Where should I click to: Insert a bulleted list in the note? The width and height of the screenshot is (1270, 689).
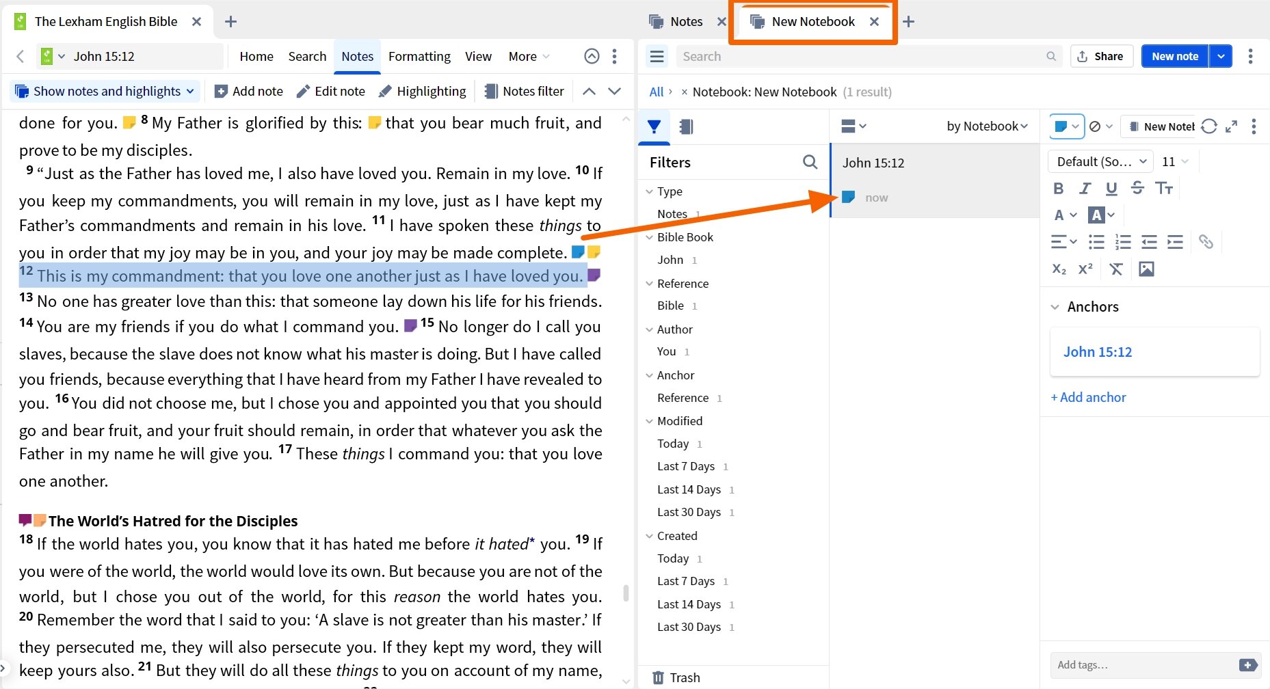(1096, 241)
